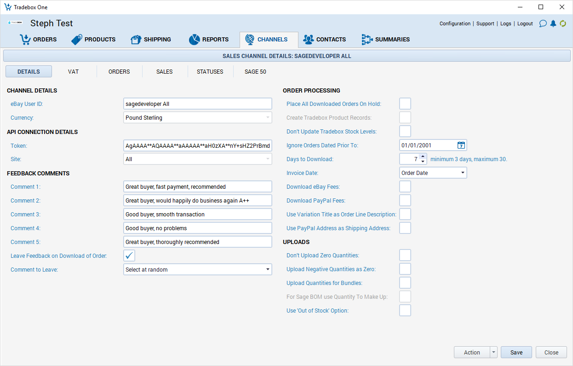Click the Action button
Image resolution: width=573 pixels, height=366 pixels.
coord(472,352)
